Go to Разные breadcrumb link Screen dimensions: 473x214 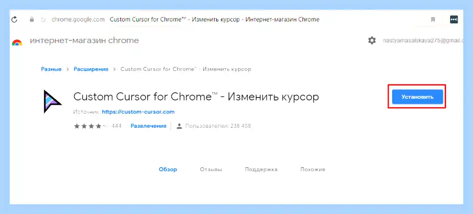tap(51, 69)
